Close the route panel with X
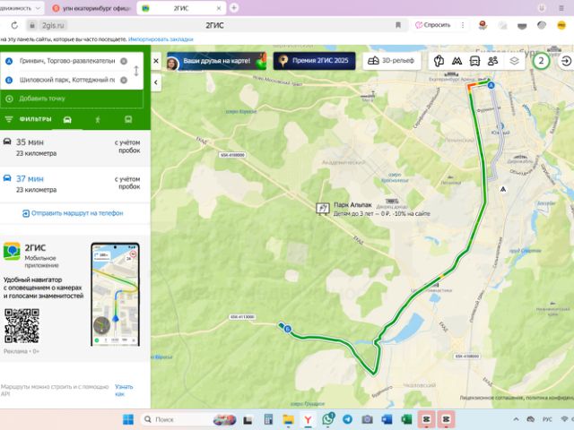The image size is (574, 430). [x=156, y=61]
